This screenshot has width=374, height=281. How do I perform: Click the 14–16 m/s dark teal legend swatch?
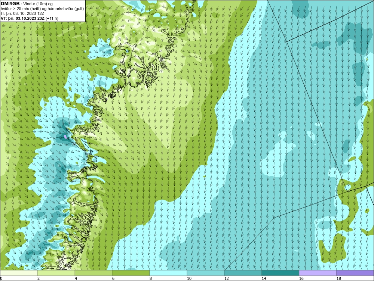pos(280,273)
